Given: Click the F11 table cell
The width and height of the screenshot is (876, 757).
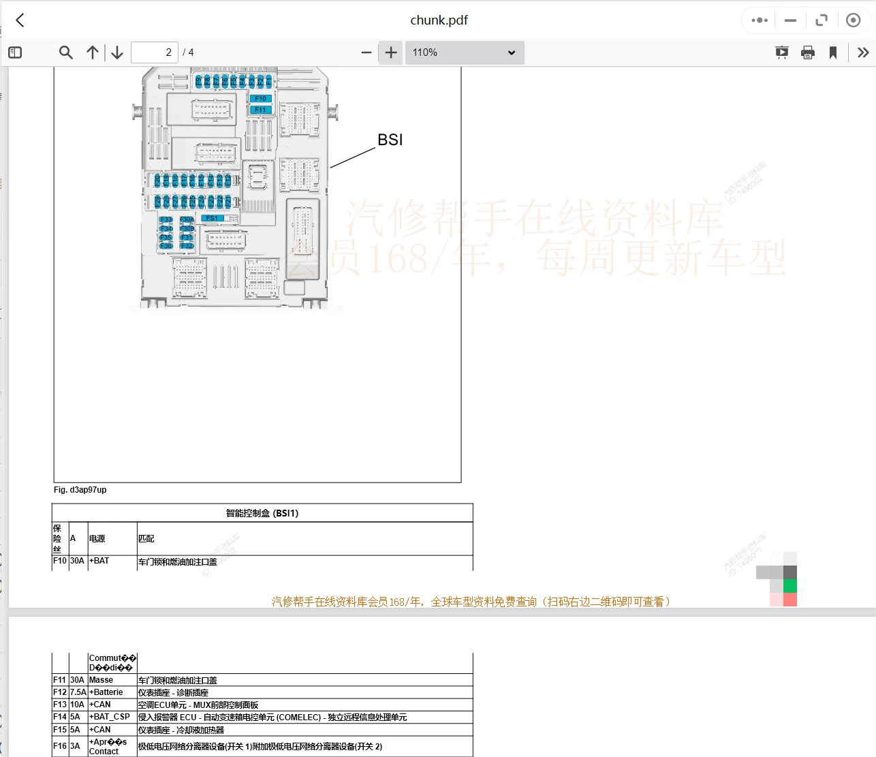Looking at the screenshot, I should (60, 680).
